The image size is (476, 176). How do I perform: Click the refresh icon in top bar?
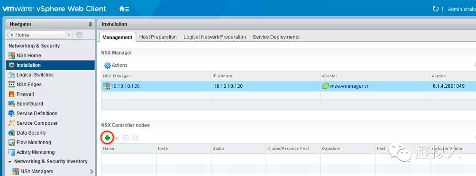click(x=435, y=9)
